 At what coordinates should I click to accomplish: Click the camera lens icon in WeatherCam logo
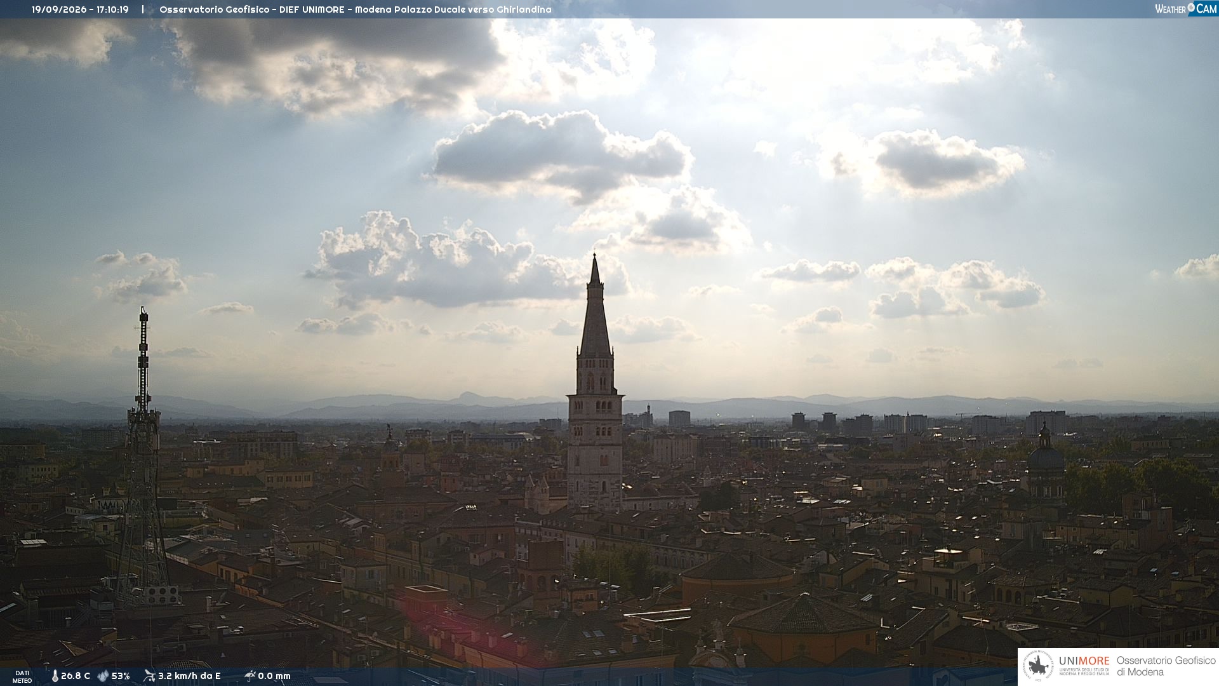coord(1191,8)
